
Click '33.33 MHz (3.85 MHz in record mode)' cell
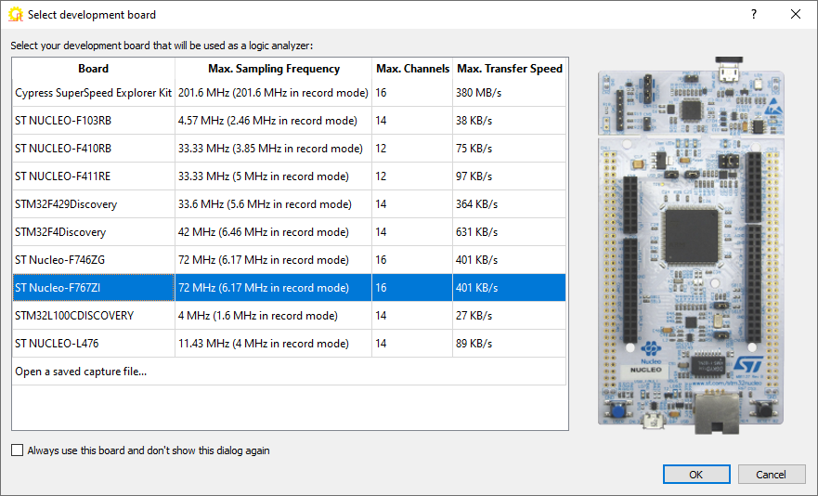pyautogui.click(x=273, y=149)
